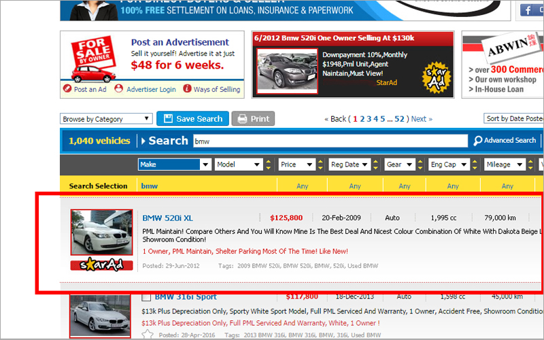Open the Reg Date dropdown
The image size is (544, 340).
point(350,165)
